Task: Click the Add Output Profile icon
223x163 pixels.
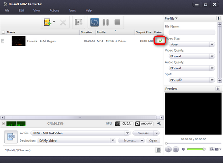Action: click(x=78, y=22)
